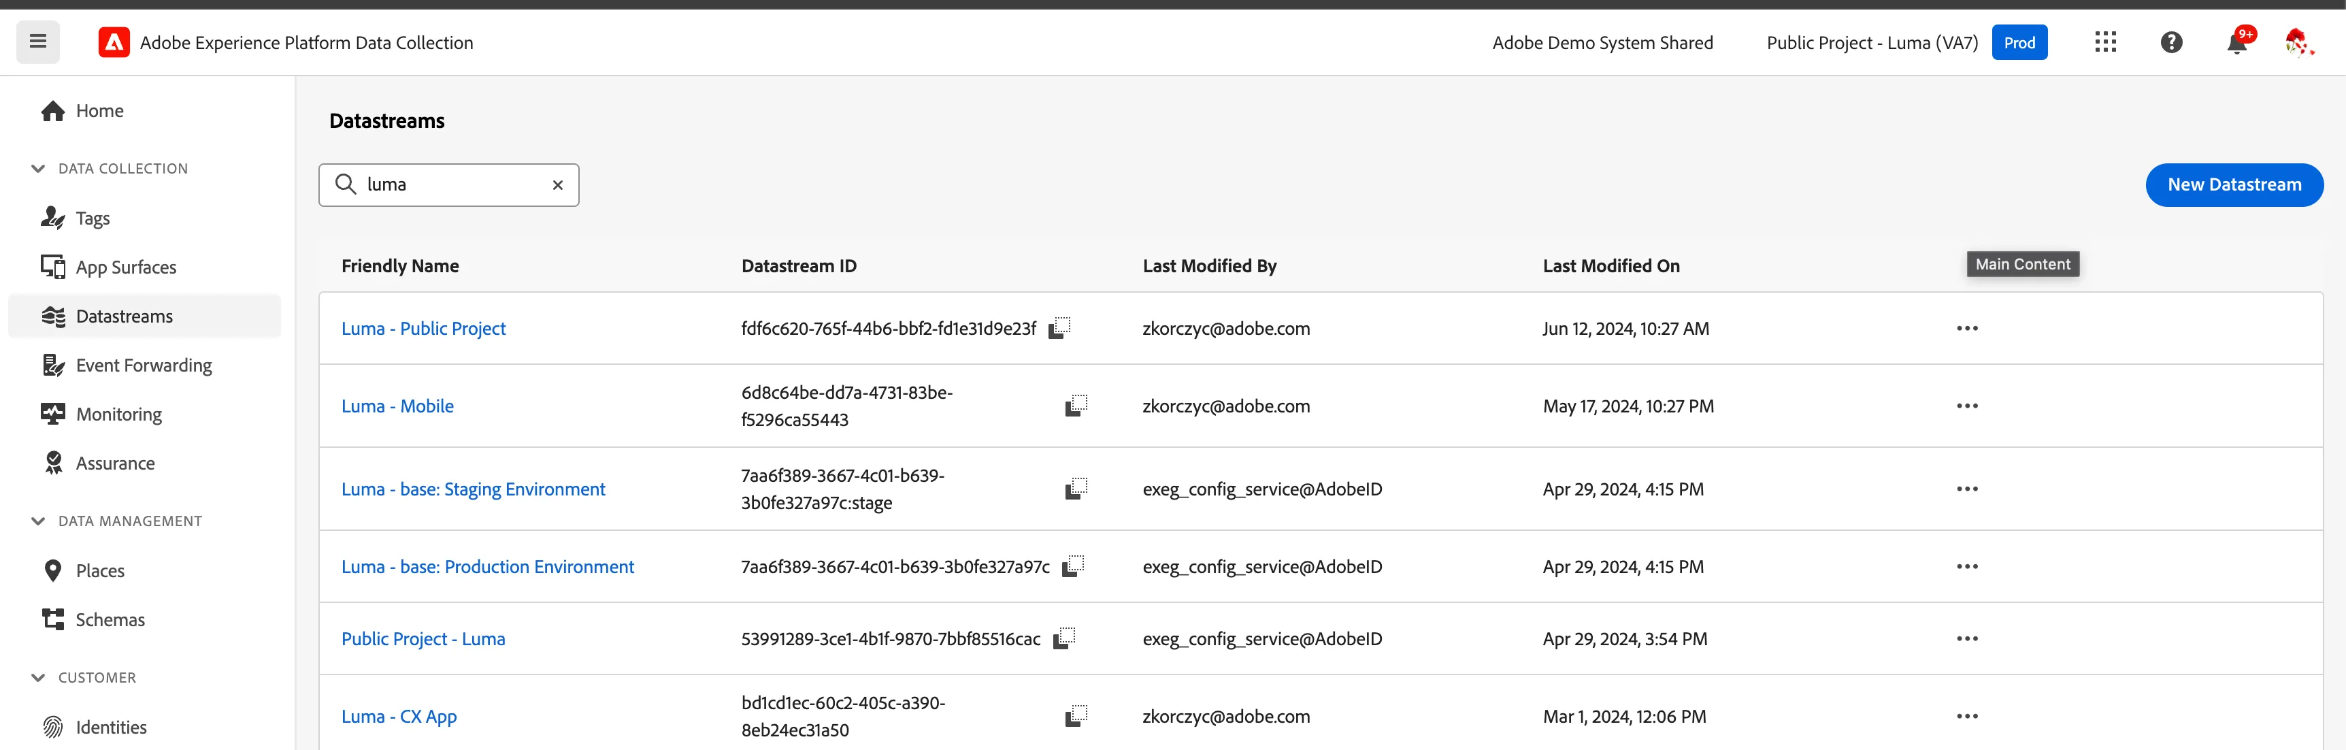Open more actions for Luma - Public Project

tap(1967, 328)
